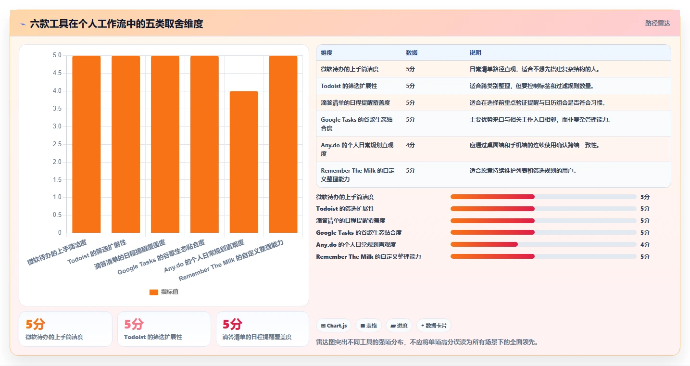Click the Remember The Milk progress bar
The height and width of the screenshot is (366, 690).
pyautogui.click(x=543, y=257)
